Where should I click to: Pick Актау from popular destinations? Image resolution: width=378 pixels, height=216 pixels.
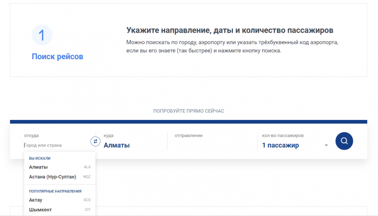(36, 200)
